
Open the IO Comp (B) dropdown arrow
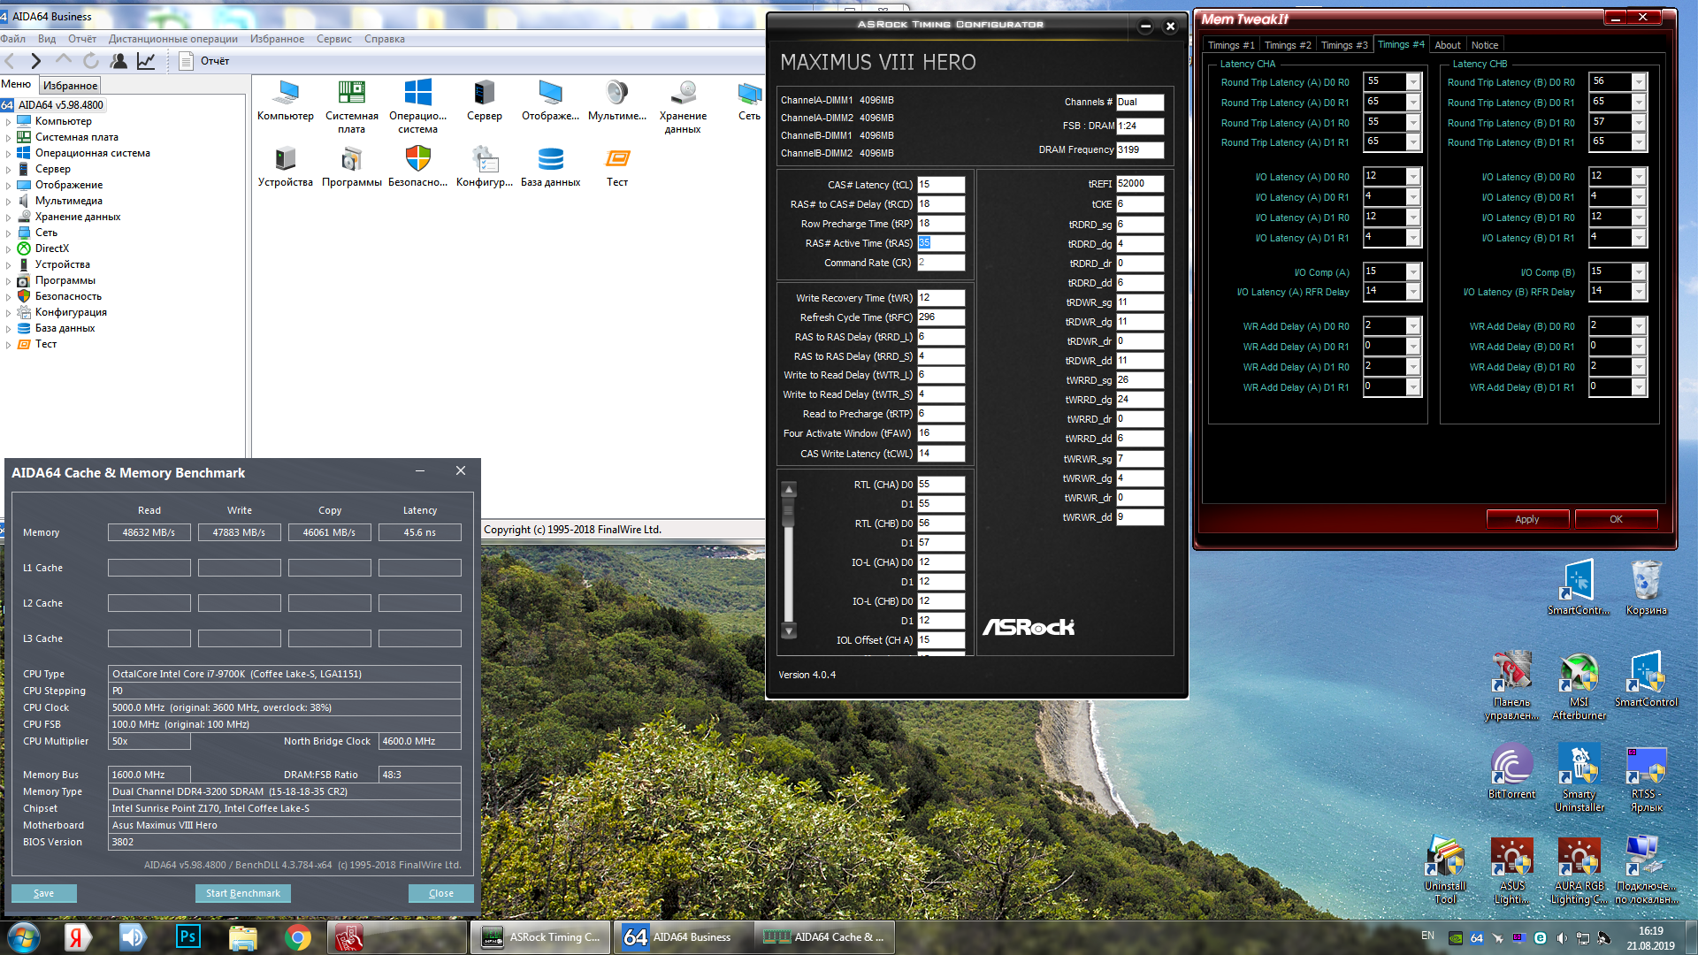click(1639, 272)
